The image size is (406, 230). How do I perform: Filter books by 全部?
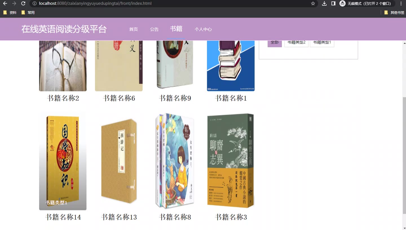275,43
